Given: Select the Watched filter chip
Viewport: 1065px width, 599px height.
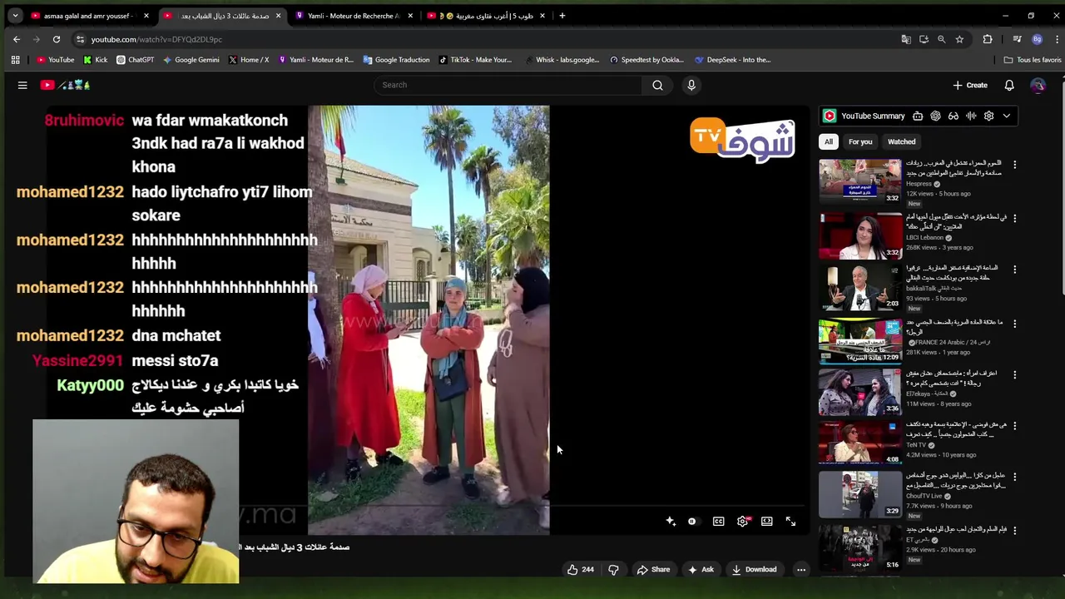Looking at the screenshot, I should pyautogui.click(x=901, y=141).
